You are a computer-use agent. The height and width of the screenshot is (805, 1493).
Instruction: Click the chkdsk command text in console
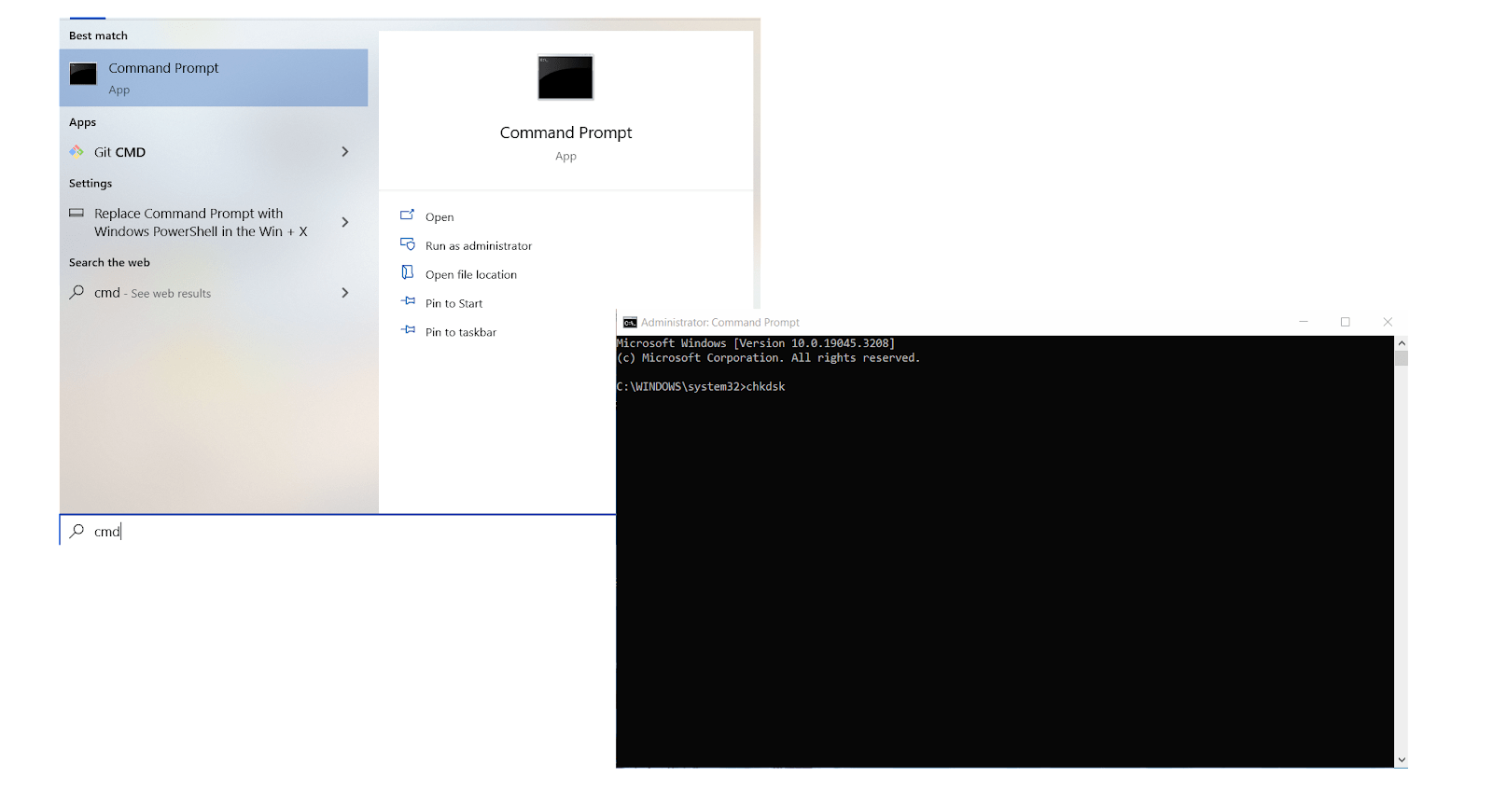pyautogui.click(x=766, y=387)
